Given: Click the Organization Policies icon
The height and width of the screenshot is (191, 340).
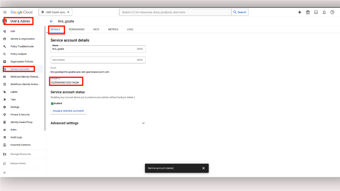Looking at the screenshot, I should click(5, 62).
